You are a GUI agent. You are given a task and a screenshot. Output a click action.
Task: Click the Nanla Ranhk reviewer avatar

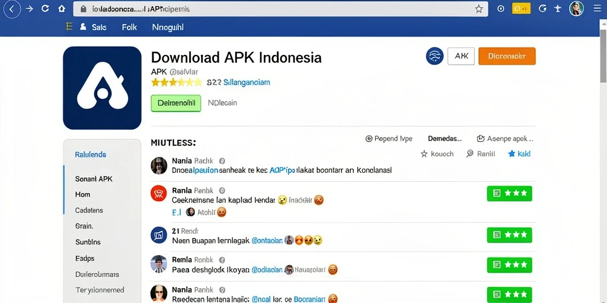pyautogui.click(x=159, y=294)
